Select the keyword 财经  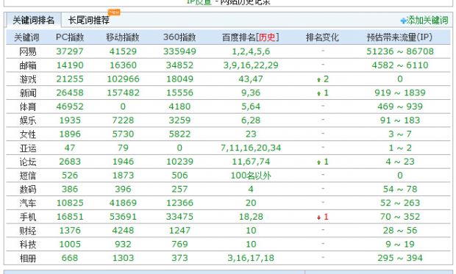tap(28, 231)
